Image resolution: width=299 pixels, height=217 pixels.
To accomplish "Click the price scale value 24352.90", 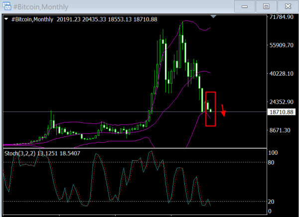I will tap(281, 102).
